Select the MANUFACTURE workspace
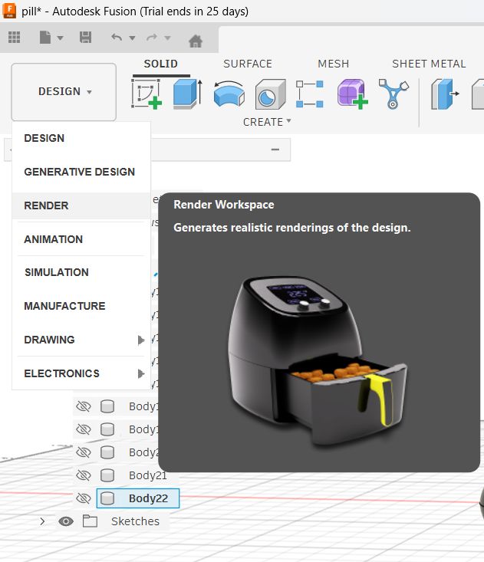This screenshot has height=562, width=484. (x=81, y=306)
